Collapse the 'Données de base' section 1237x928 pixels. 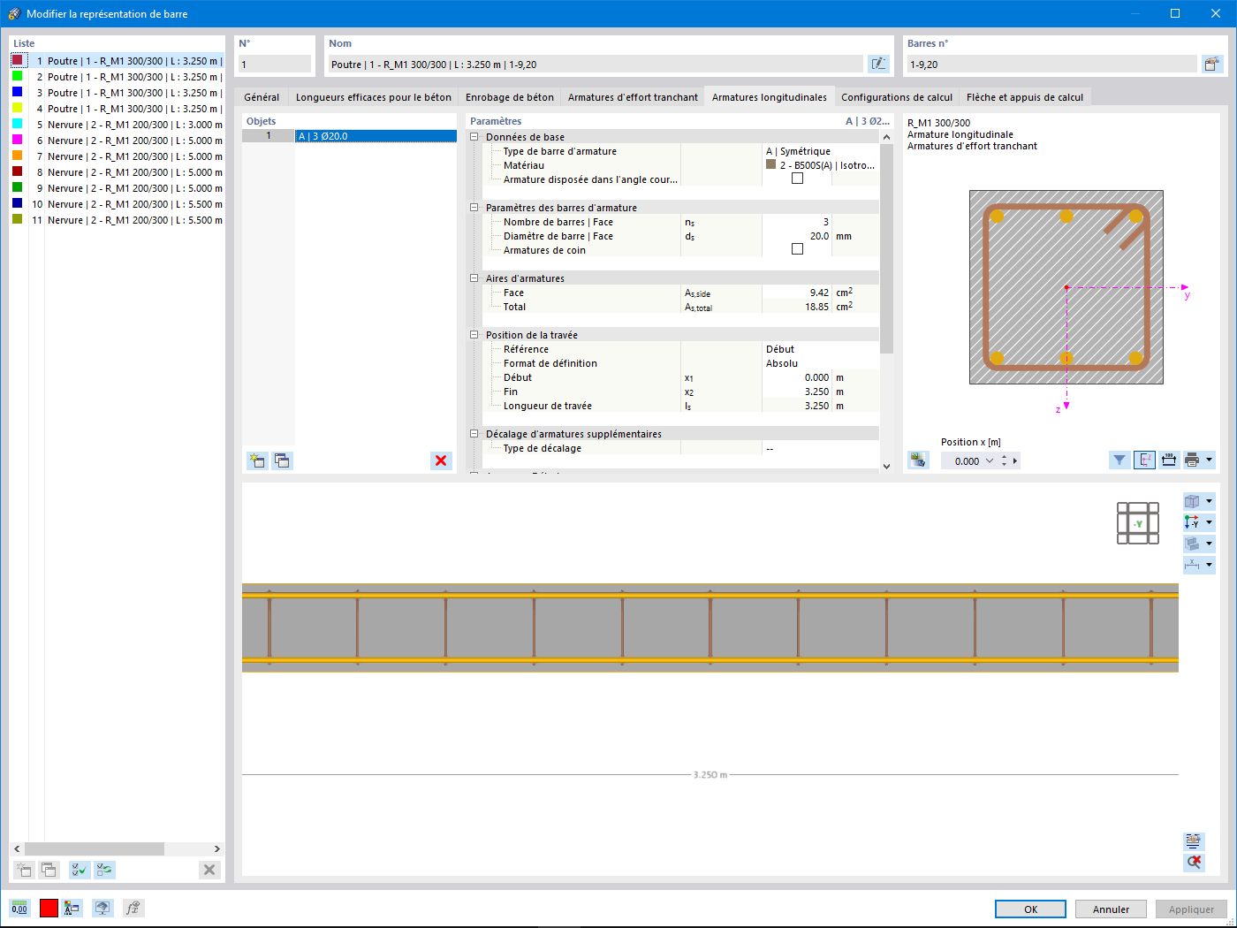click(x=474, y=137)
